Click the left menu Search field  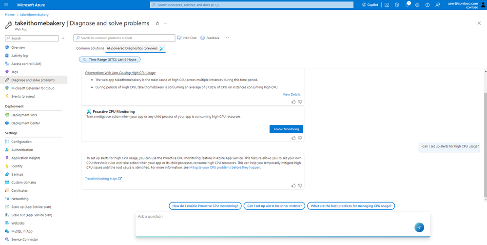coord(32,38)
